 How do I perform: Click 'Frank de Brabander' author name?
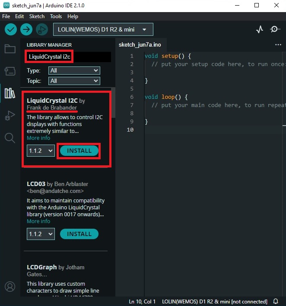point(52,107)
